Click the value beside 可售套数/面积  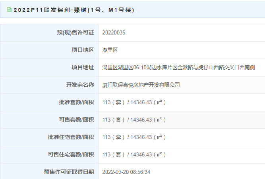pyautogui.click(x=134, y=120)
